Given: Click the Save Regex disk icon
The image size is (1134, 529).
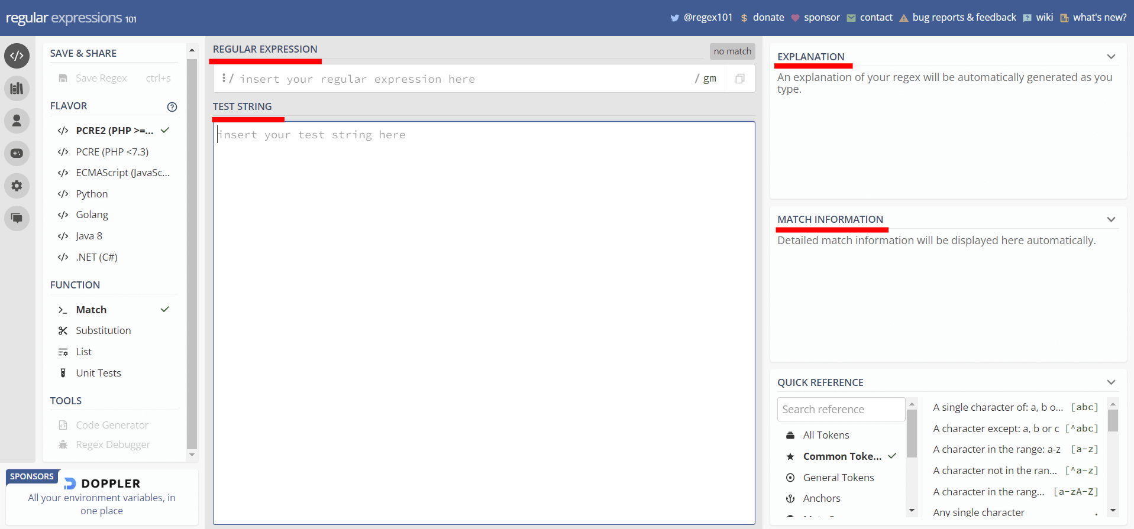Looking at the screenshot, I should pos(63,78).
